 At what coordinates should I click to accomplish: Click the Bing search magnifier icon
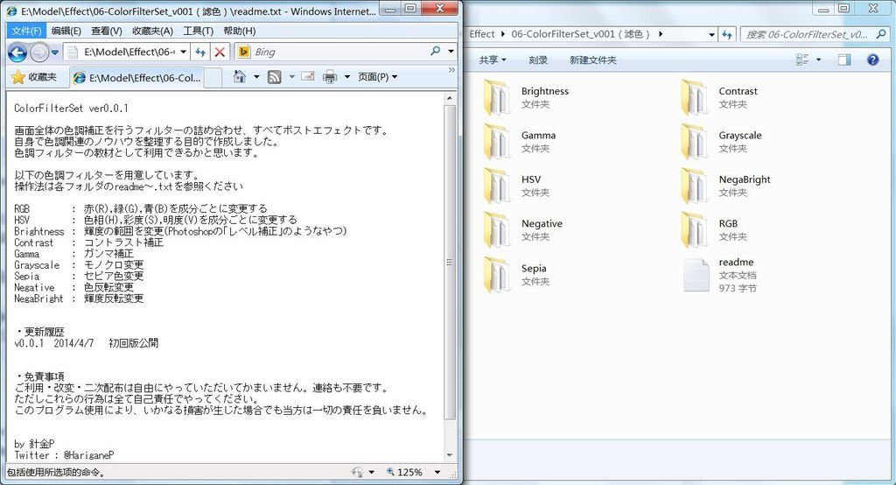pos(436,52)
